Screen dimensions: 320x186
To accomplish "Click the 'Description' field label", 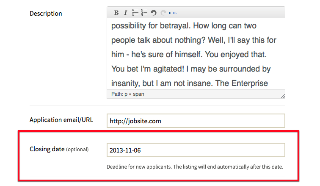I will click(46, 14).
